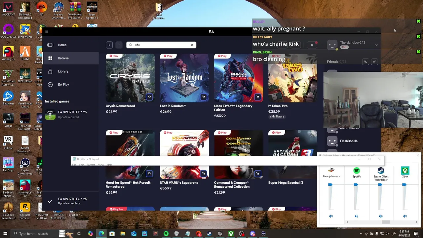Mute Steam Client WebHelper in Volume Mixer
423x238 pixels.
381,216
